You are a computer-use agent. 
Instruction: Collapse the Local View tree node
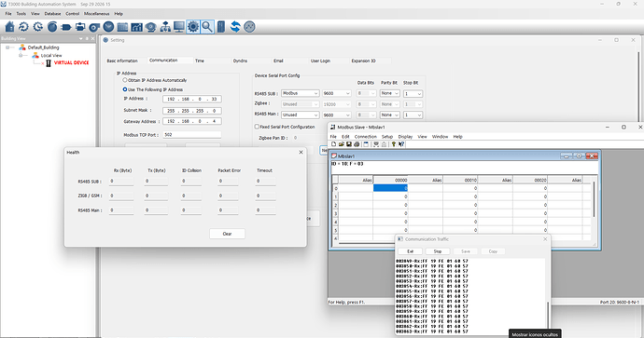(21, 55)
